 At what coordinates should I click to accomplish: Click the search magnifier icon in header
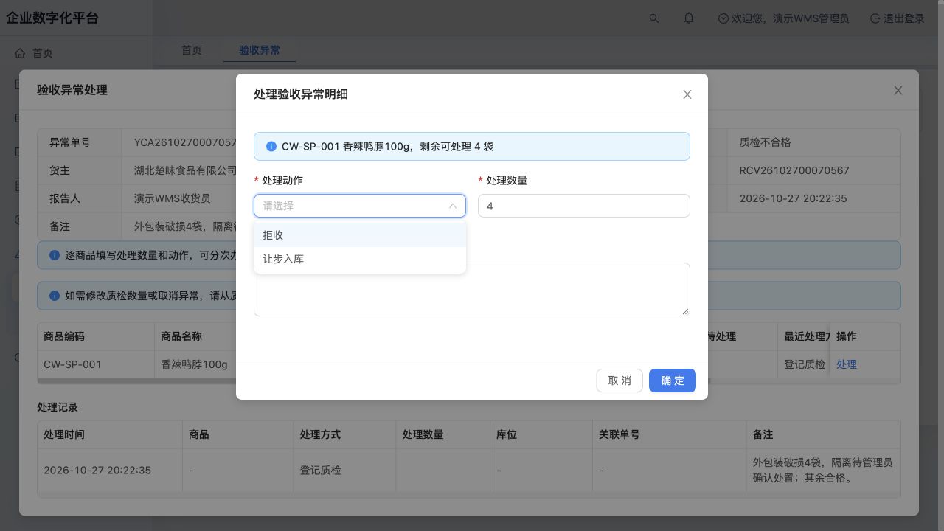point(653,18)
